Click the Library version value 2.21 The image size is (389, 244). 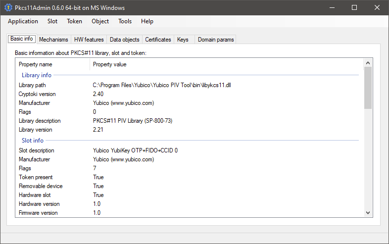[x=98, y=130]
